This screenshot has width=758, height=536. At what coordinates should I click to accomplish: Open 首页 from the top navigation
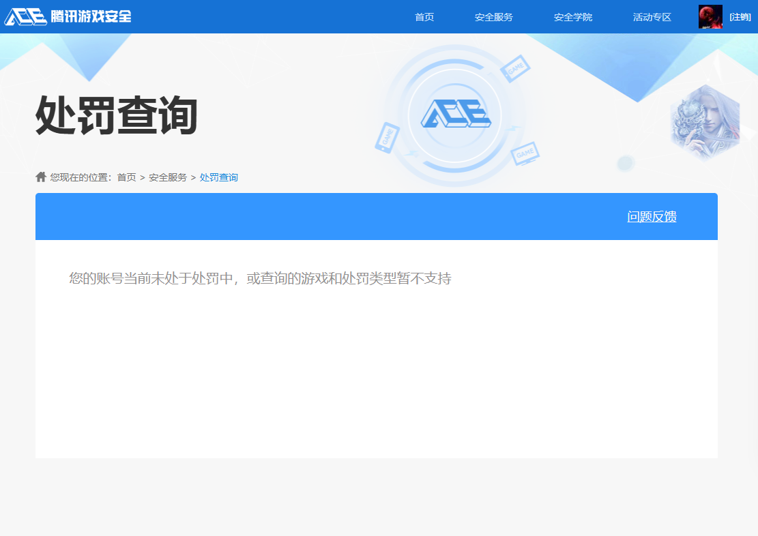tap(424, 16)
